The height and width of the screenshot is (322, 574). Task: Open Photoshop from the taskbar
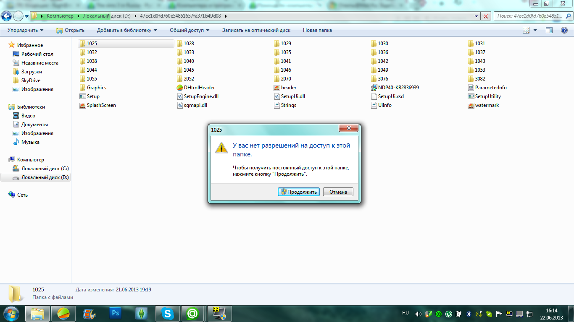point(115,313)
